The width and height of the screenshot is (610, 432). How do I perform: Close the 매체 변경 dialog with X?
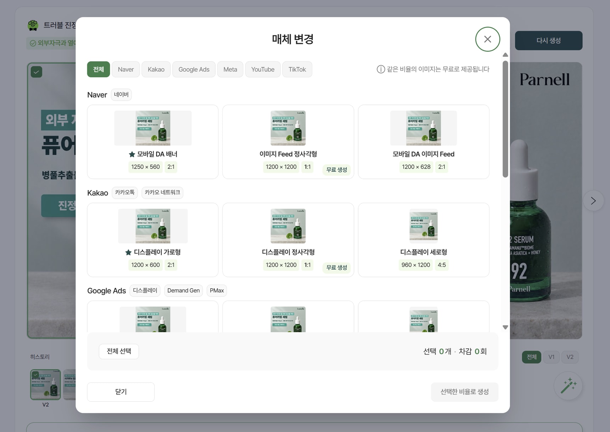tap(488, 39)
